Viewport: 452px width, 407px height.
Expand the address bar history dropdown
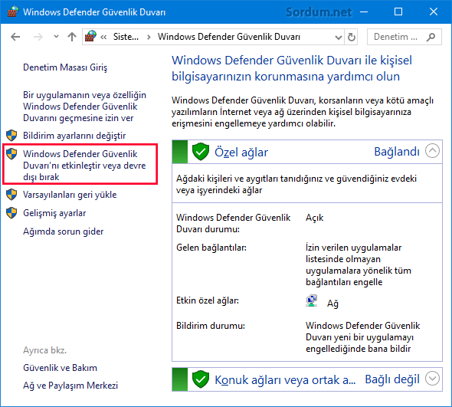tap(339, 37)
